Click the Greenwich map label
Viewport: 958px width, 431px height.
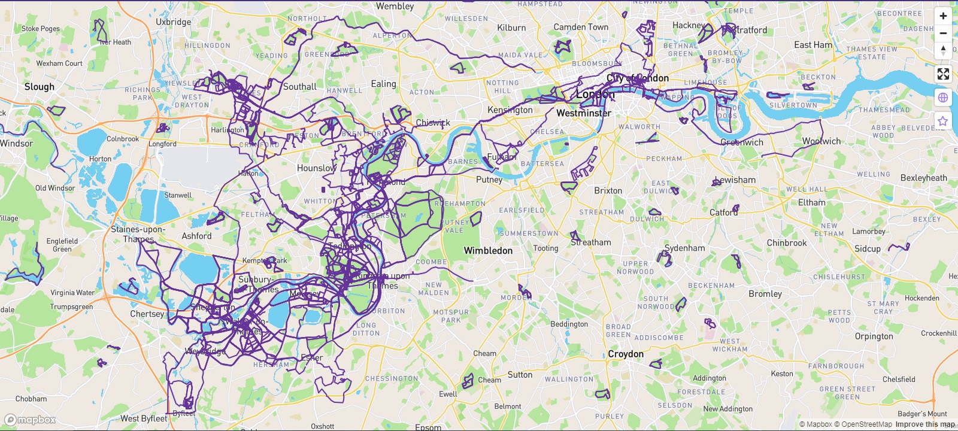[742, 142]
